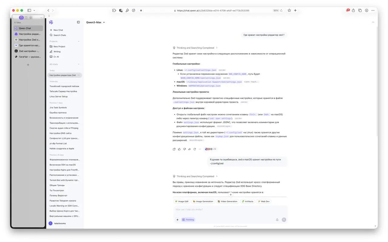
Task: Click the zed.dev source next to Linux path
Action: tap(222, 70)
